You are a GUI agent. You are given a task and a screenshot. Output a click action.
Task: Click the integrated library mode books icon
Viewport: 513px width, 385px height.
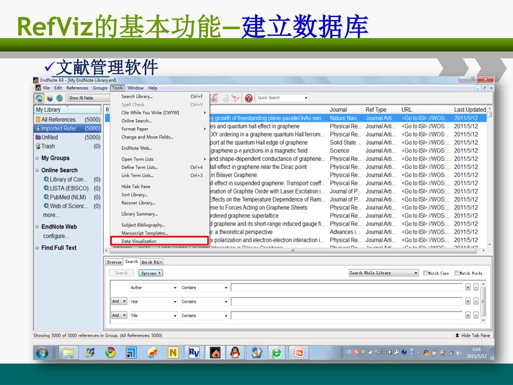(x=50, y=98)
